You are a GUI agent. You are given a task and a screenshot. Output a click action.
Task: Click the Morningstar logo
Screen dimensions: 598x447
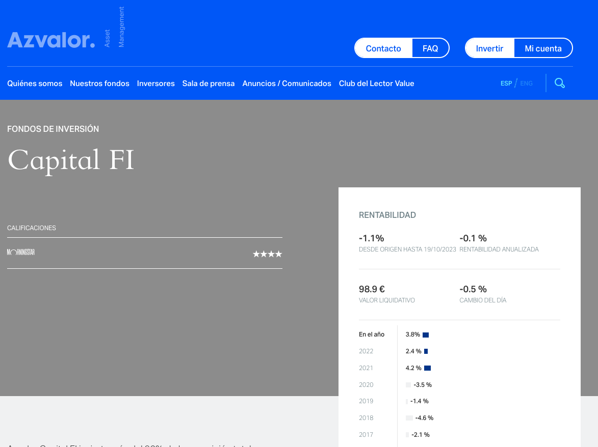pos(21,252)
